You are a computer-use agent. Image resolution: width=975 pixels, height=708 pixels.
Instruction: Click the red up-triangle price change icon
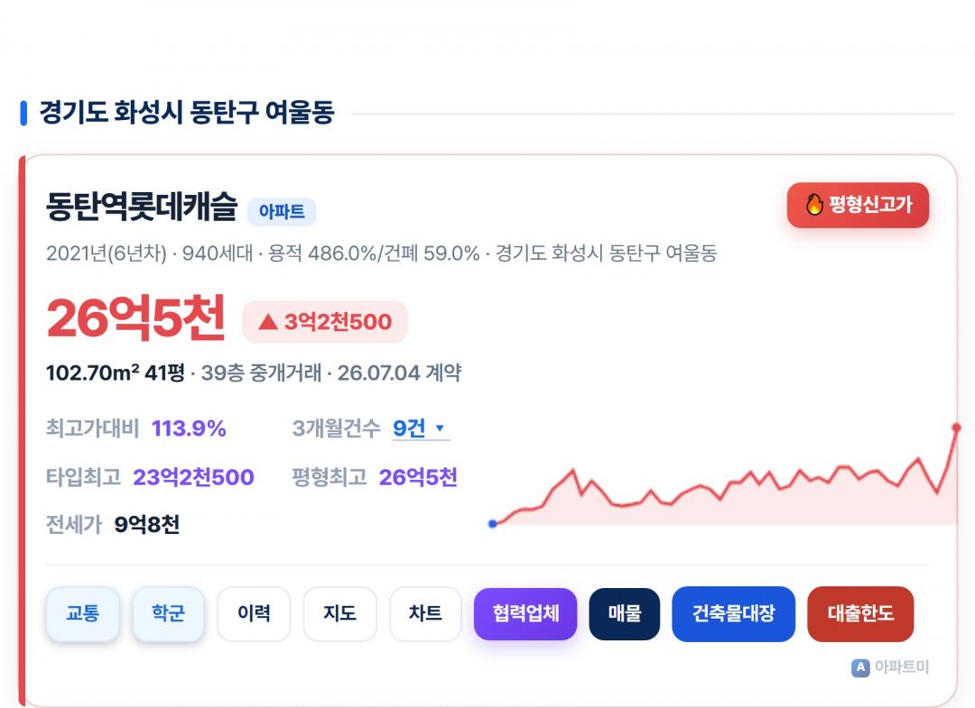(x=268, y=321)
